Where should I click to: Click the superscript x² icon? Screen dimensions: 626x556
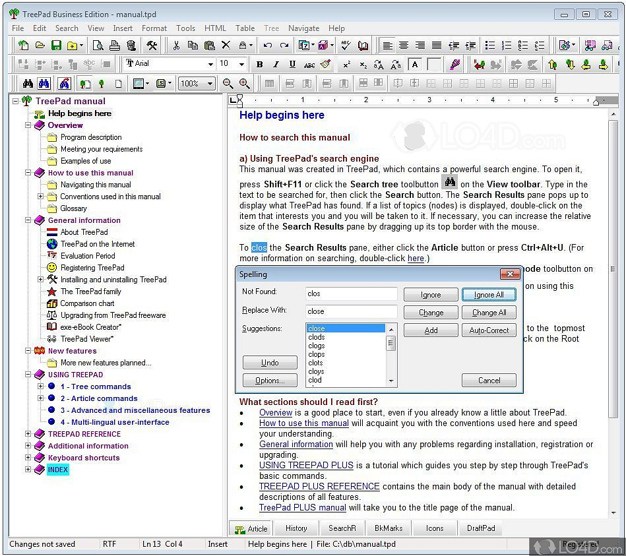[x=346, y=65]
